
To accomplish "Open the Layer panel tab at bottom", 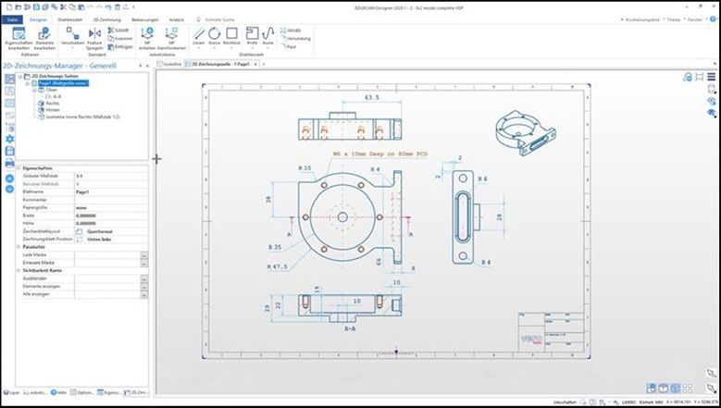I will [12, 393].
